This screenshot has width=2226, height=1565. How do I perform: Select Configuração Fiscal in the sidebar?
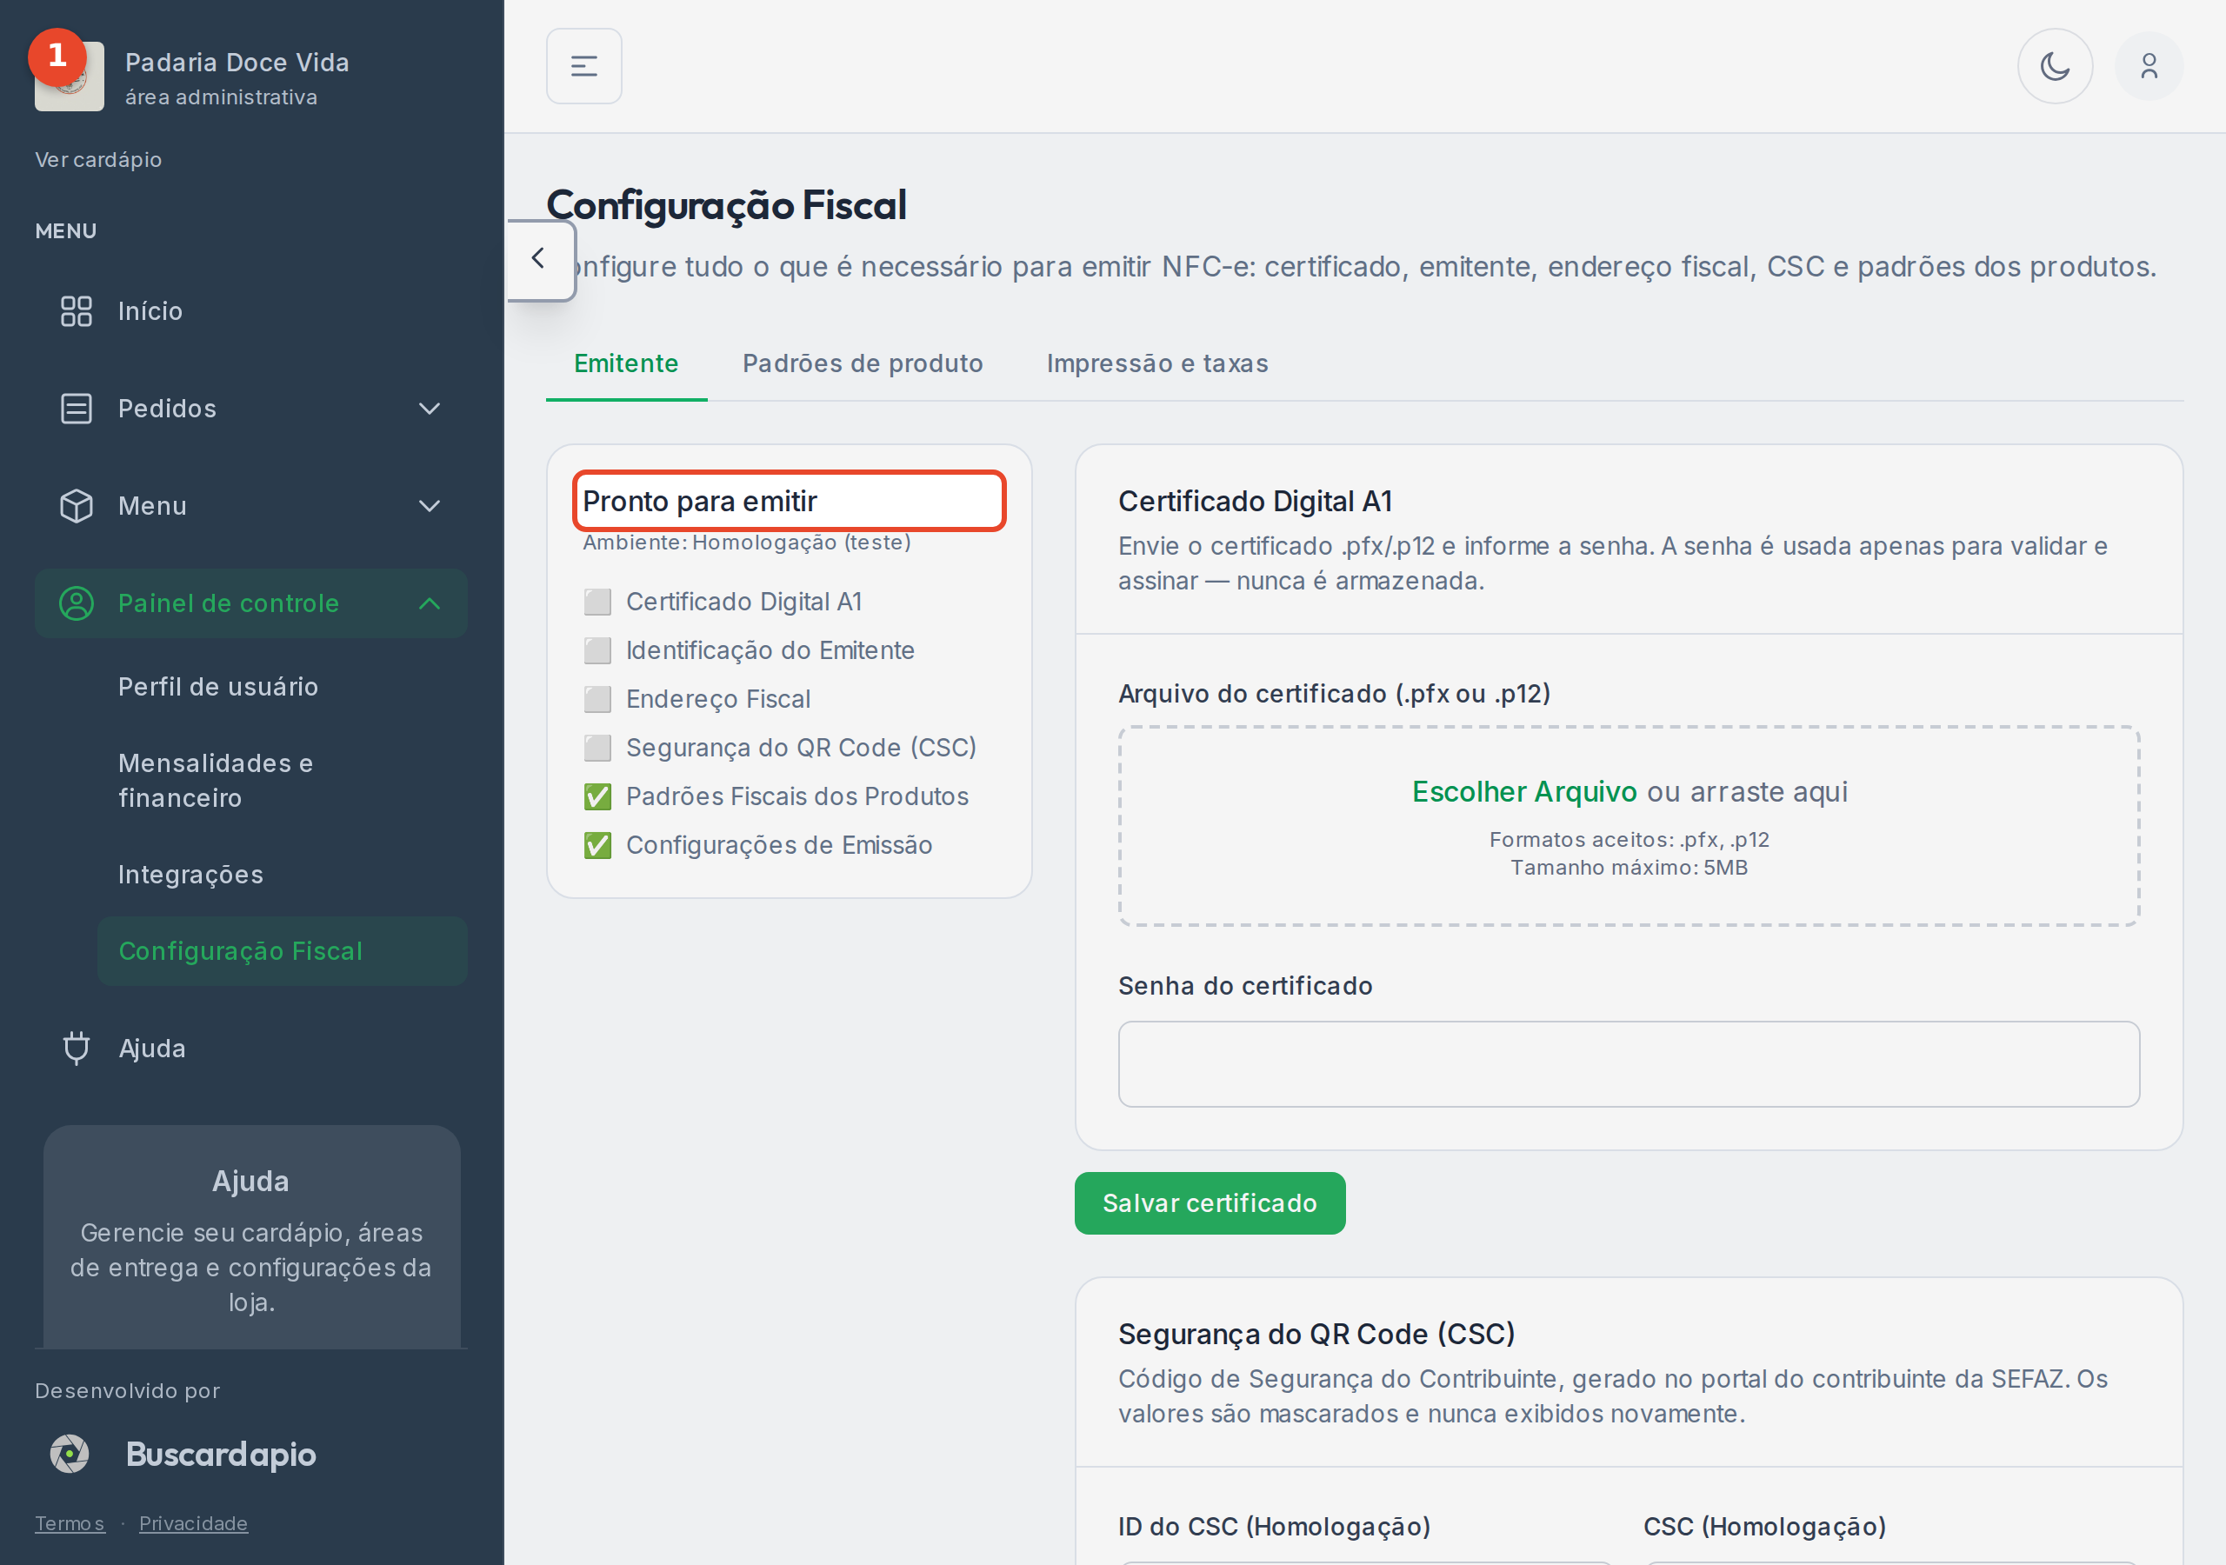282,951
